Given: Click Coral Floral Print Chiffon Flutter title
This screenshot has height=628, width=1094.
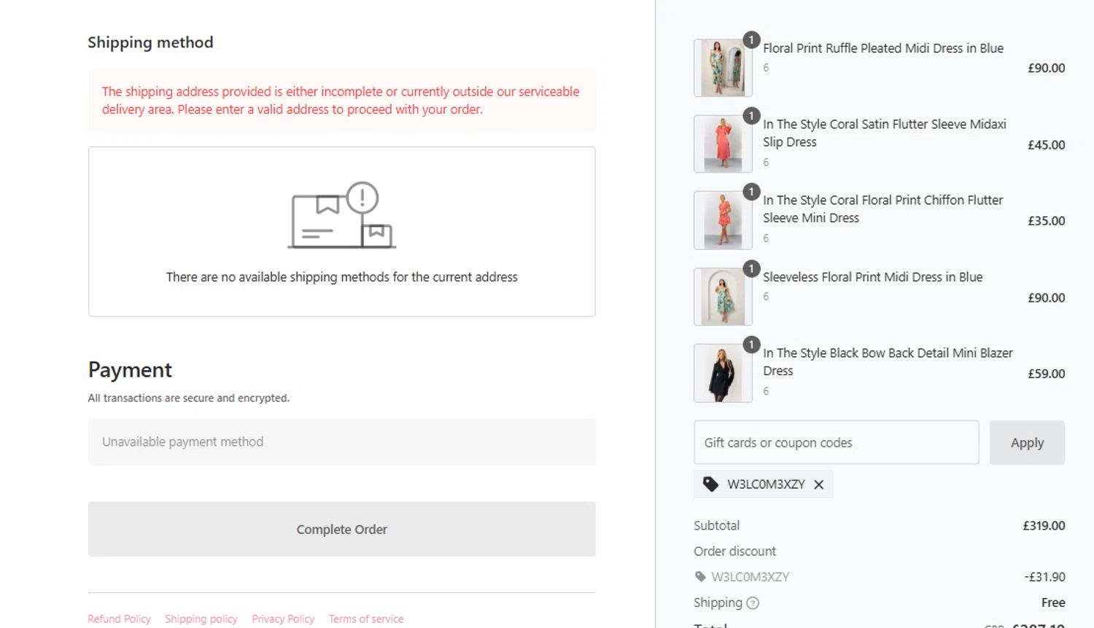Looking at the screenshot, I should (883, 208).
